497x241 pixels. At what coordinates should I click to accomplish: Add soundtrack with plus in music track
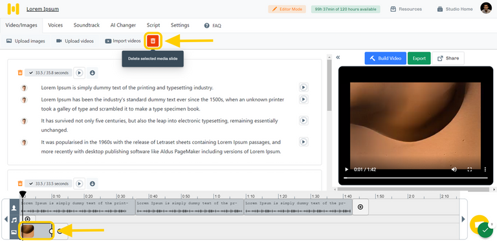[28, 219]
